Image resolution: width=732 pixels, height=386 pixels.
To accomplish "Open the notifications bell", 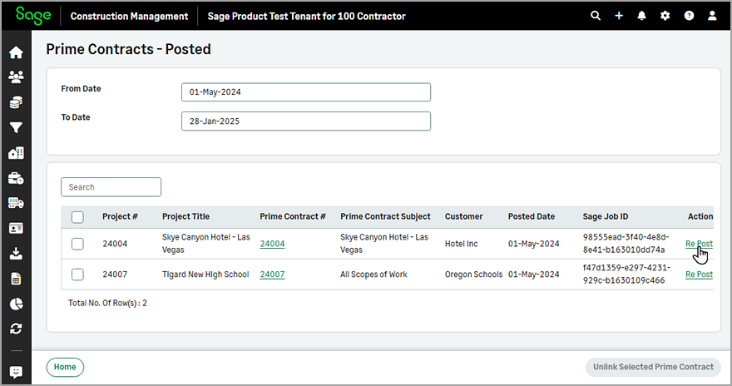I will (642, 16).
